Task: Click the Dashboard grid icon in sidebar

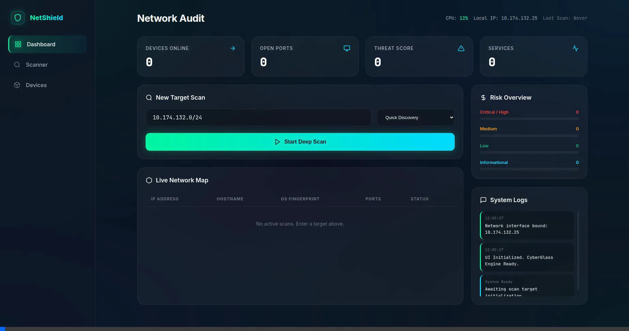Action: (18, 44)
